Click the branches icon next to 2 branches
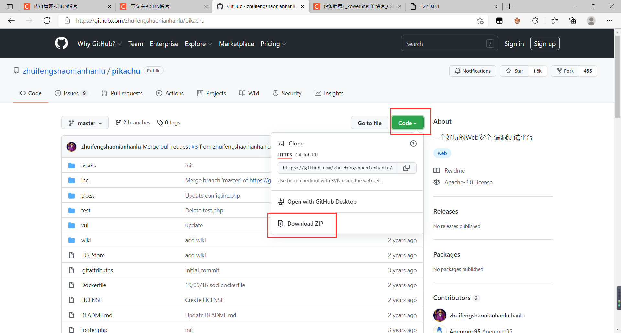621x333 pixels. point(118,123)
